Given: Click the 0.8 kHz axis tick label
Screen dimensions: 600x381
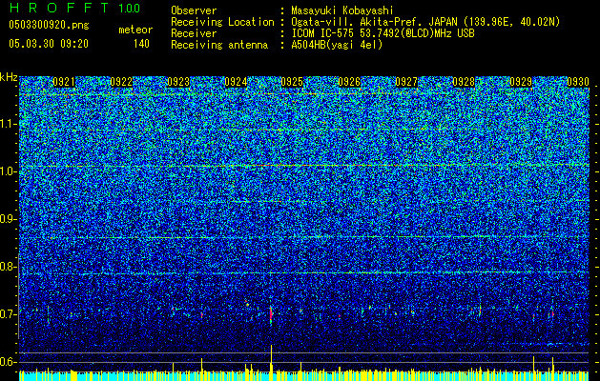Looking at the screenshot, I should pyautogui.click(x=7, y=267).
